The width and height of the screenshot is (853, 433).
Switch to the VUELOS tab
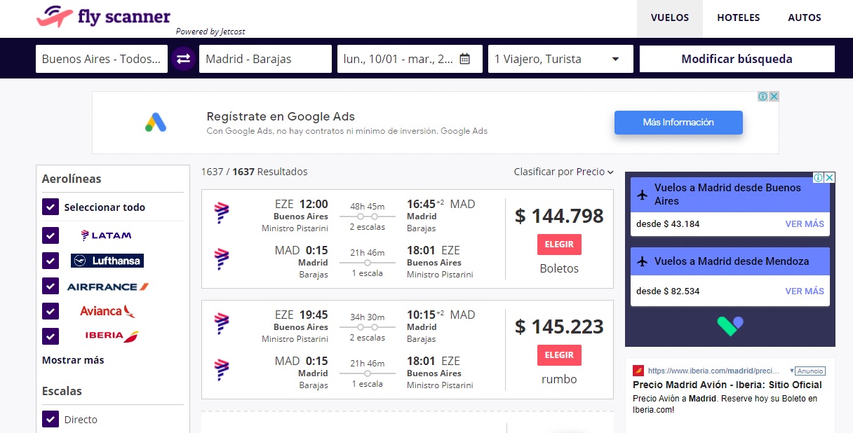point(670,18)
